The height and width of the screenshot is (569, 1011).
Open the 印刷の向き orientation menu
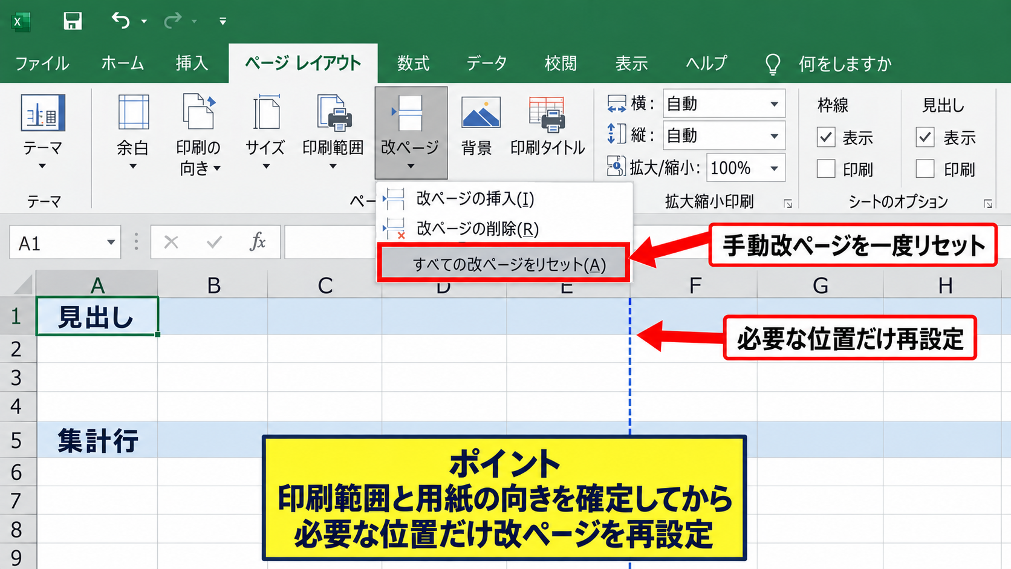coord(198,134)
